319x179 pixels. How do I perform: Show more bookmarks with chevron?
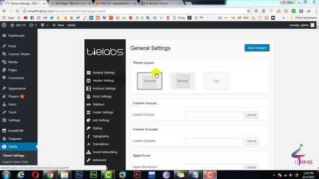284,18
